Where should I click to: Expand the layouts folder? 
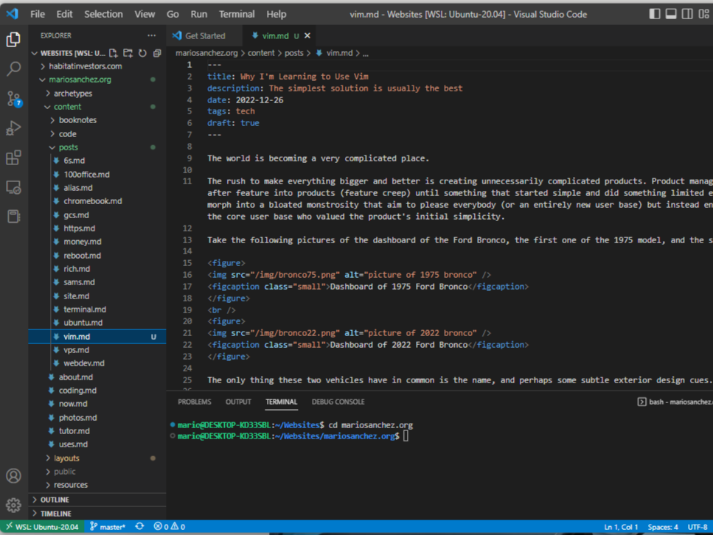[x=98, y=458]
